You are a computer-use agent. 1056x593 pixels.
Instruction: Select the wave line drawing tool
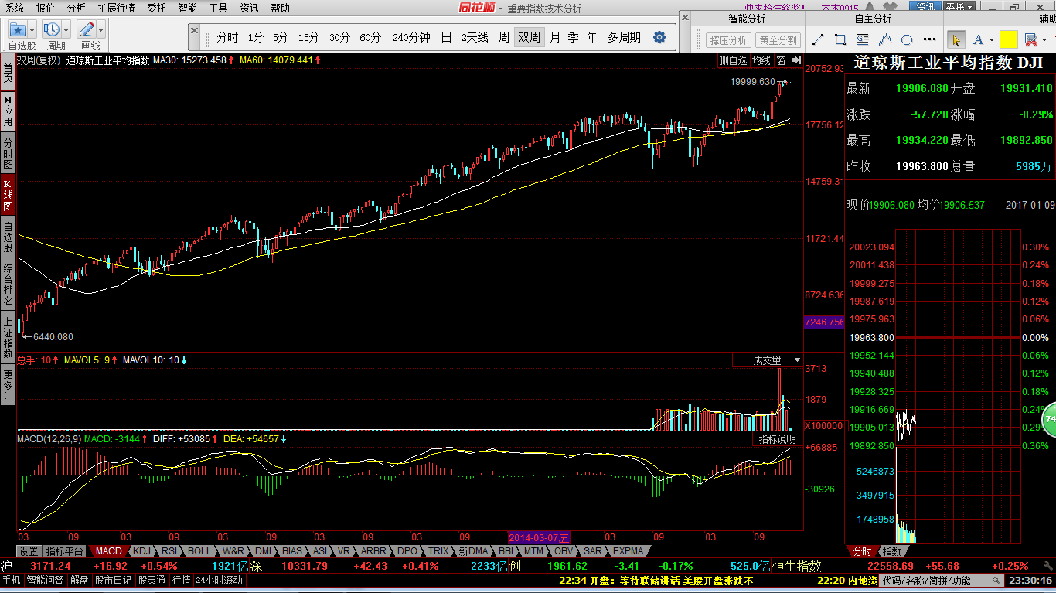tap(886, 39)
